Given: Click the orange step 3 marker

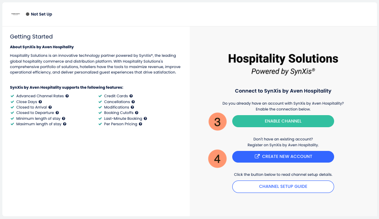Looking at the screenshot, I should [217, 121].
